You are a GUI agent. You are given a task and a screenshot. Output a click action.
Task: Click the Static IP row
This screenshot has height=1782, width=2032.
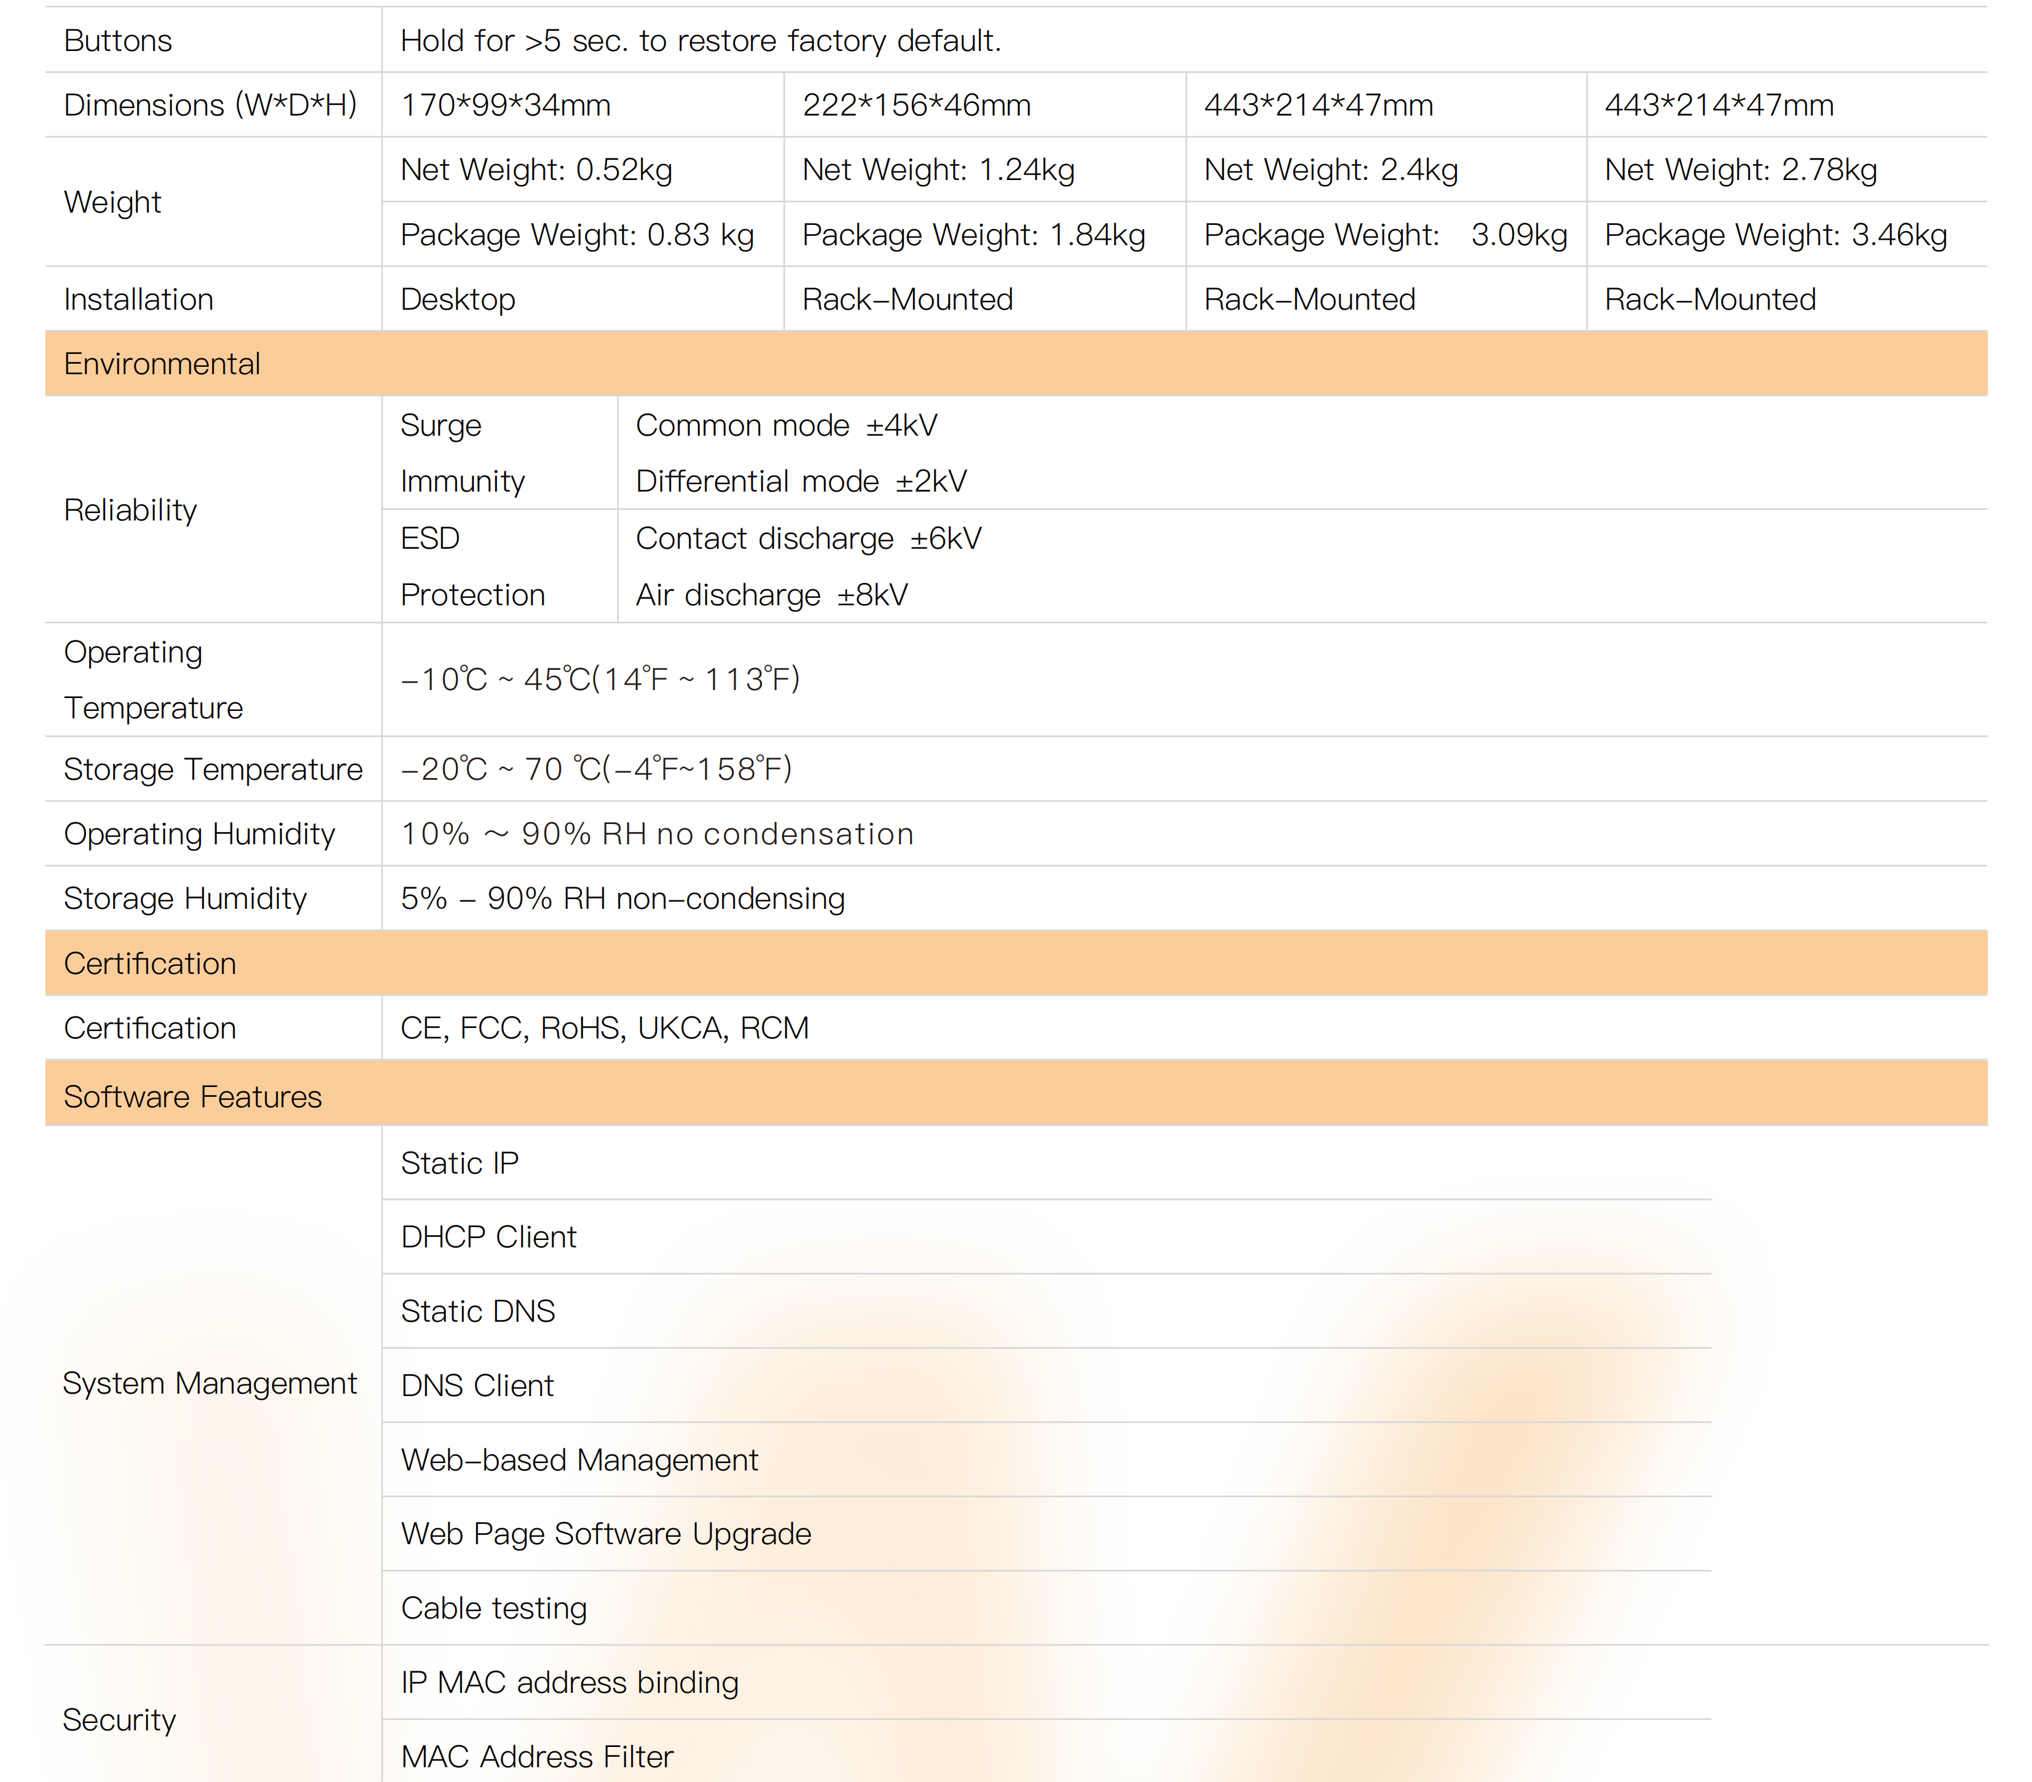tap(459, 1163)
